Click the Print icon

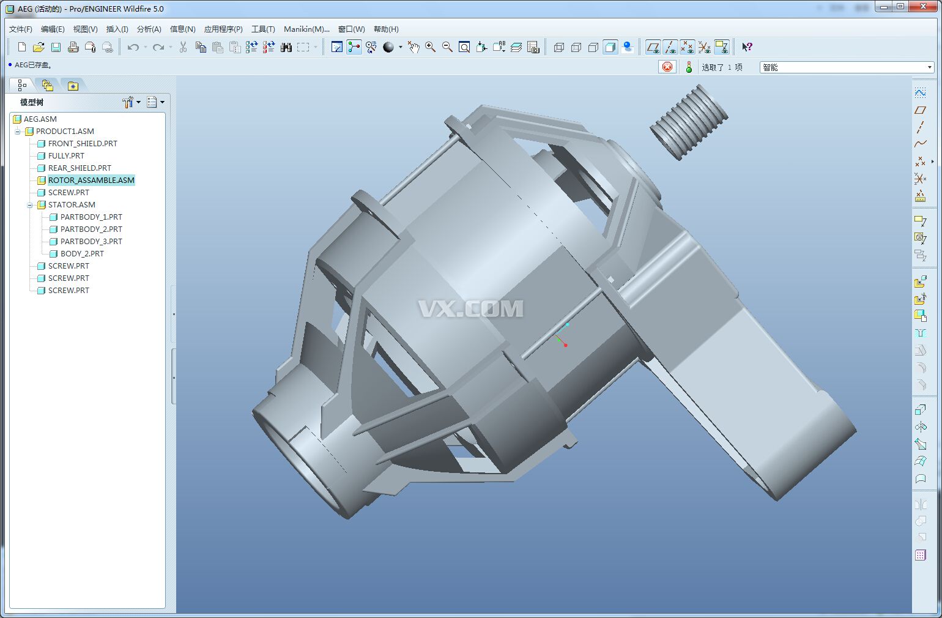[73, 47]
